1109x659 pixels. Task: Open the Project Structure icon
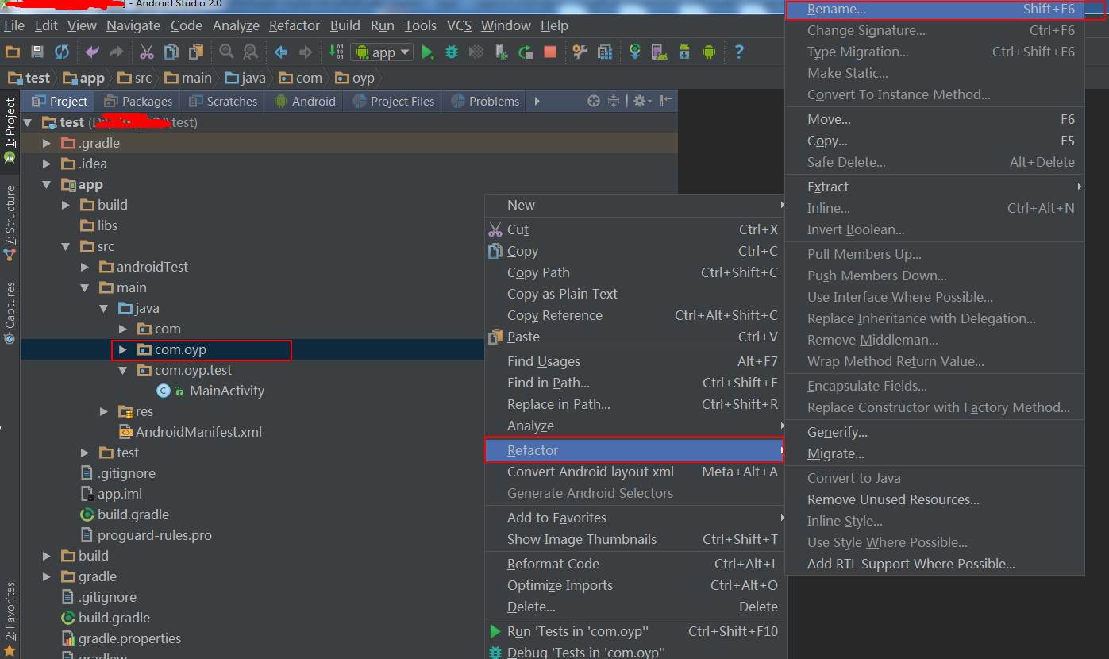point(605,52)
